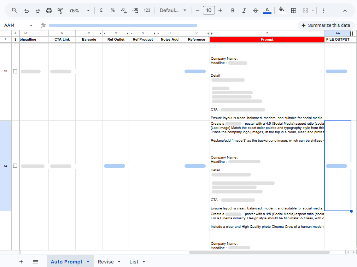357x267 pixels.
Task: Expand the name box dropdown arrow
Action: [31, 25]
